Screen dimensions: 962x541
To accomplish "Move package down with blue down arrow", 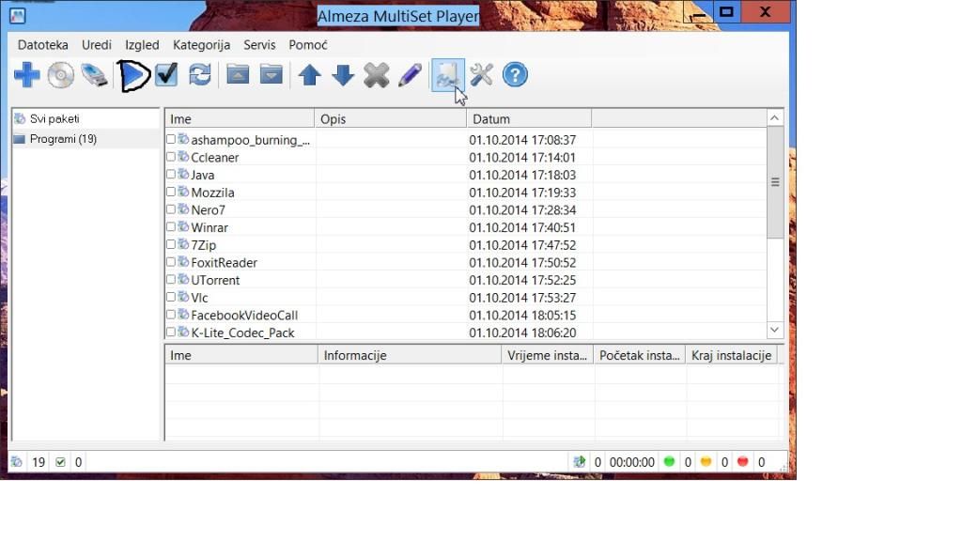I will 343,75.
